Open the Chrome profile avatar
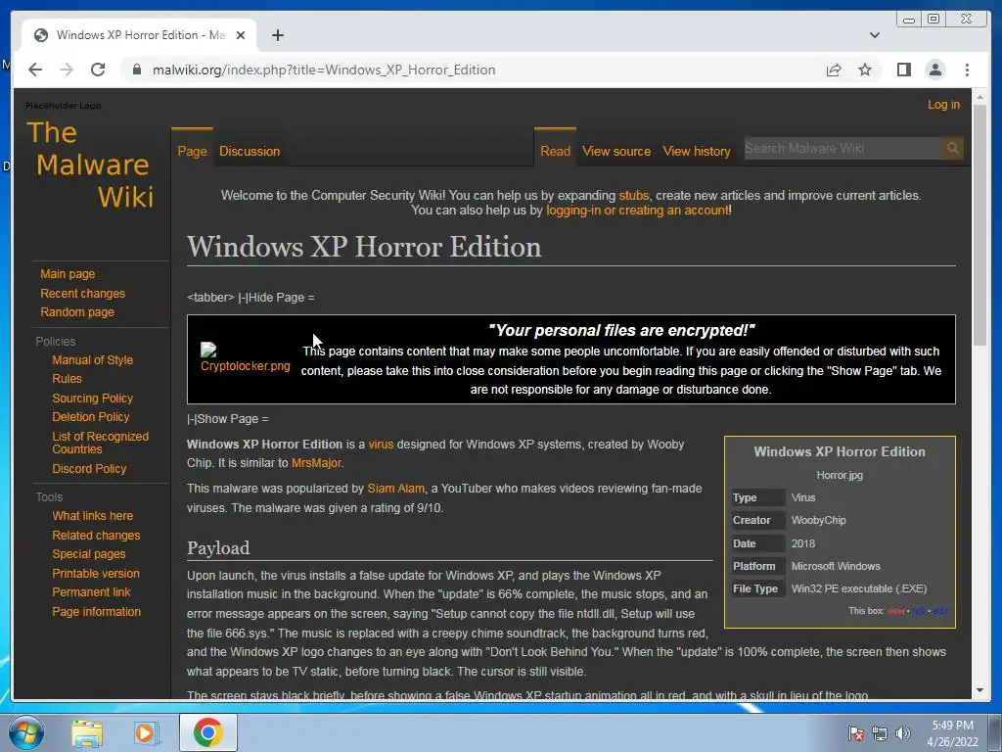The width and height of the screenshot is (1002, 752). click(934, 70)
